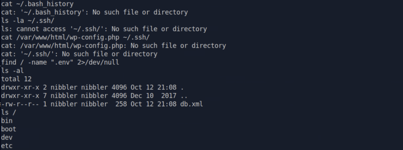Click the wp-config.php 'No such file' error
This screenshot has height=150, width=403.
coord(113,46)
